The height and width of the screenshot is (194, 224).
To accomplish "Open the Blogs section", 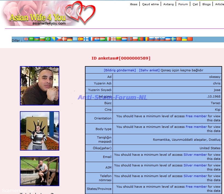I will [x=206, y=4].
